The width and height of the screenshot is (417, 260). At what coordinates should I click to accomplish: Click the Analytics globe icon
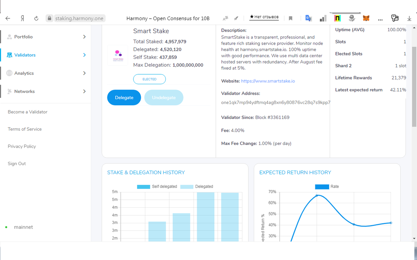[9, 73]
